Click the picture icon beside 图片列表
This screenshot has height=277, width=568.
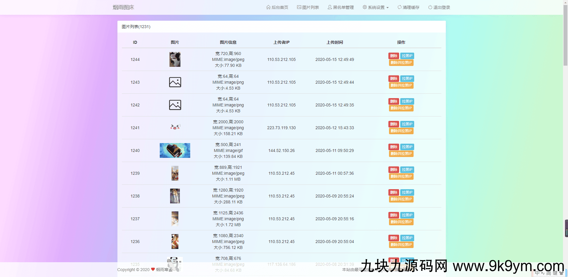[x=299, y=7]
